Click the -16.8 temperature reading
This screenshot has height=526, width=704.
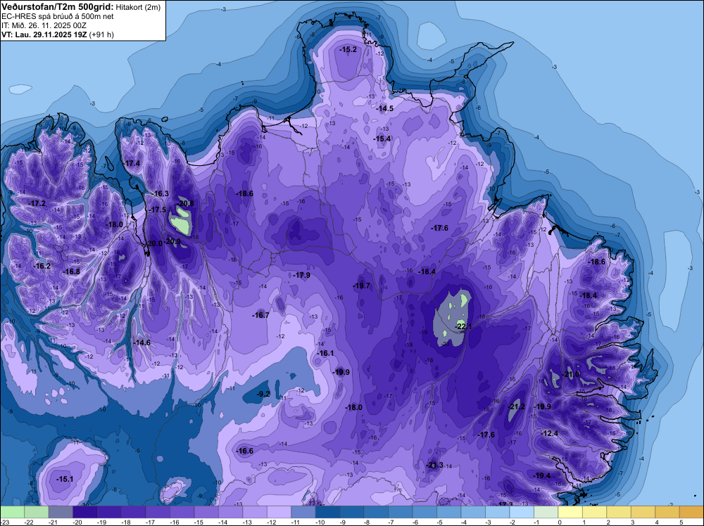(71, 271)
